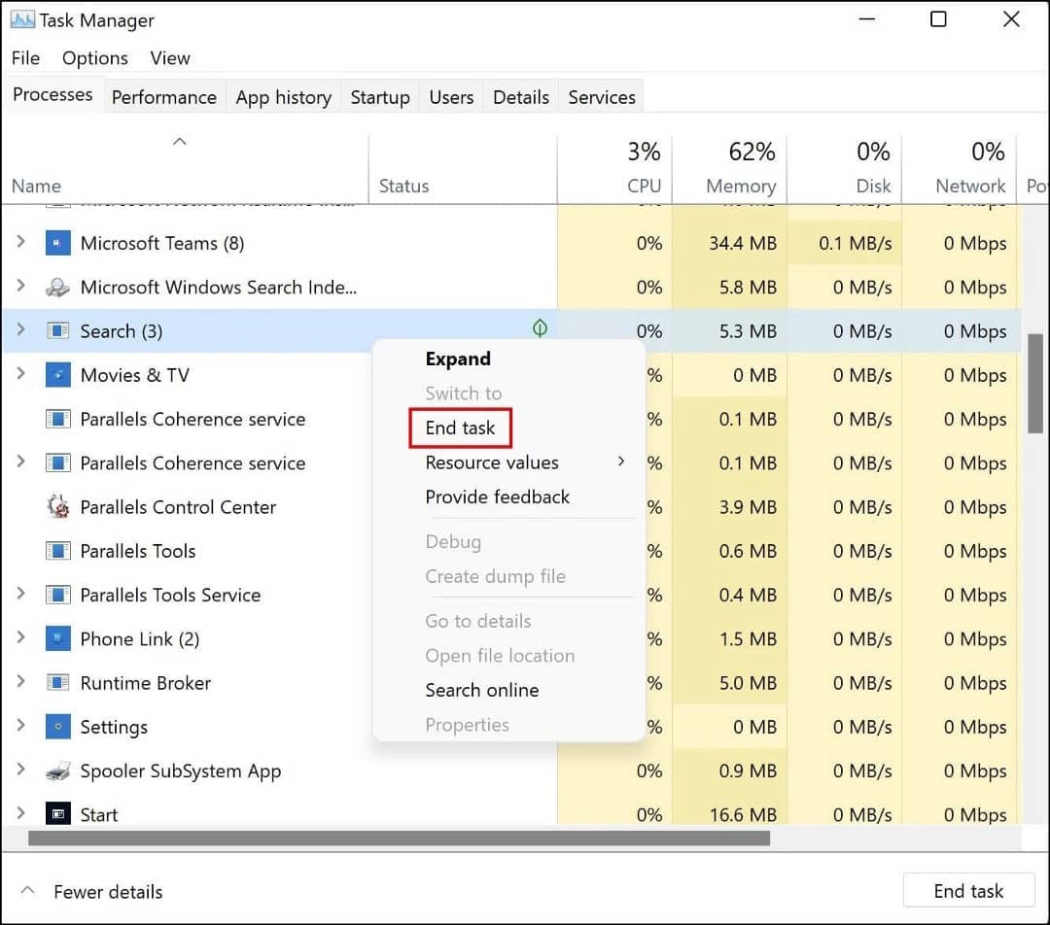Click the Microsoft Teams app icon
Viewport: 1050px width, 925px height.
[58, 243]
